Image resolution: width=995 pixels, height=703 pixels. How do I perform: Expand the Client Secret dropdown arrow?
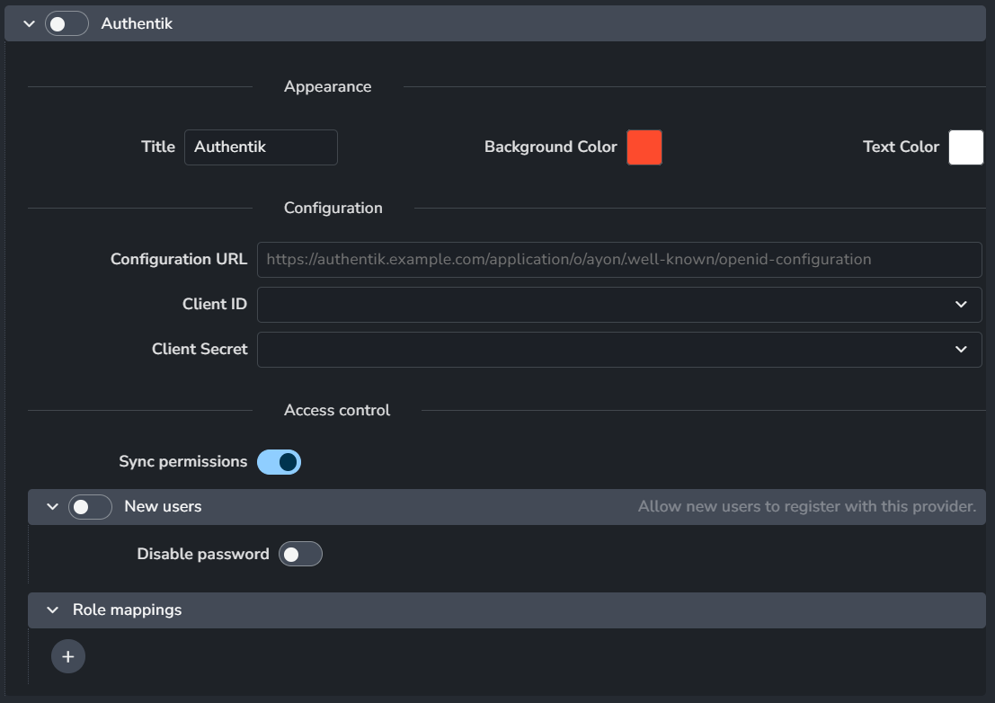[x=961, y=350]
